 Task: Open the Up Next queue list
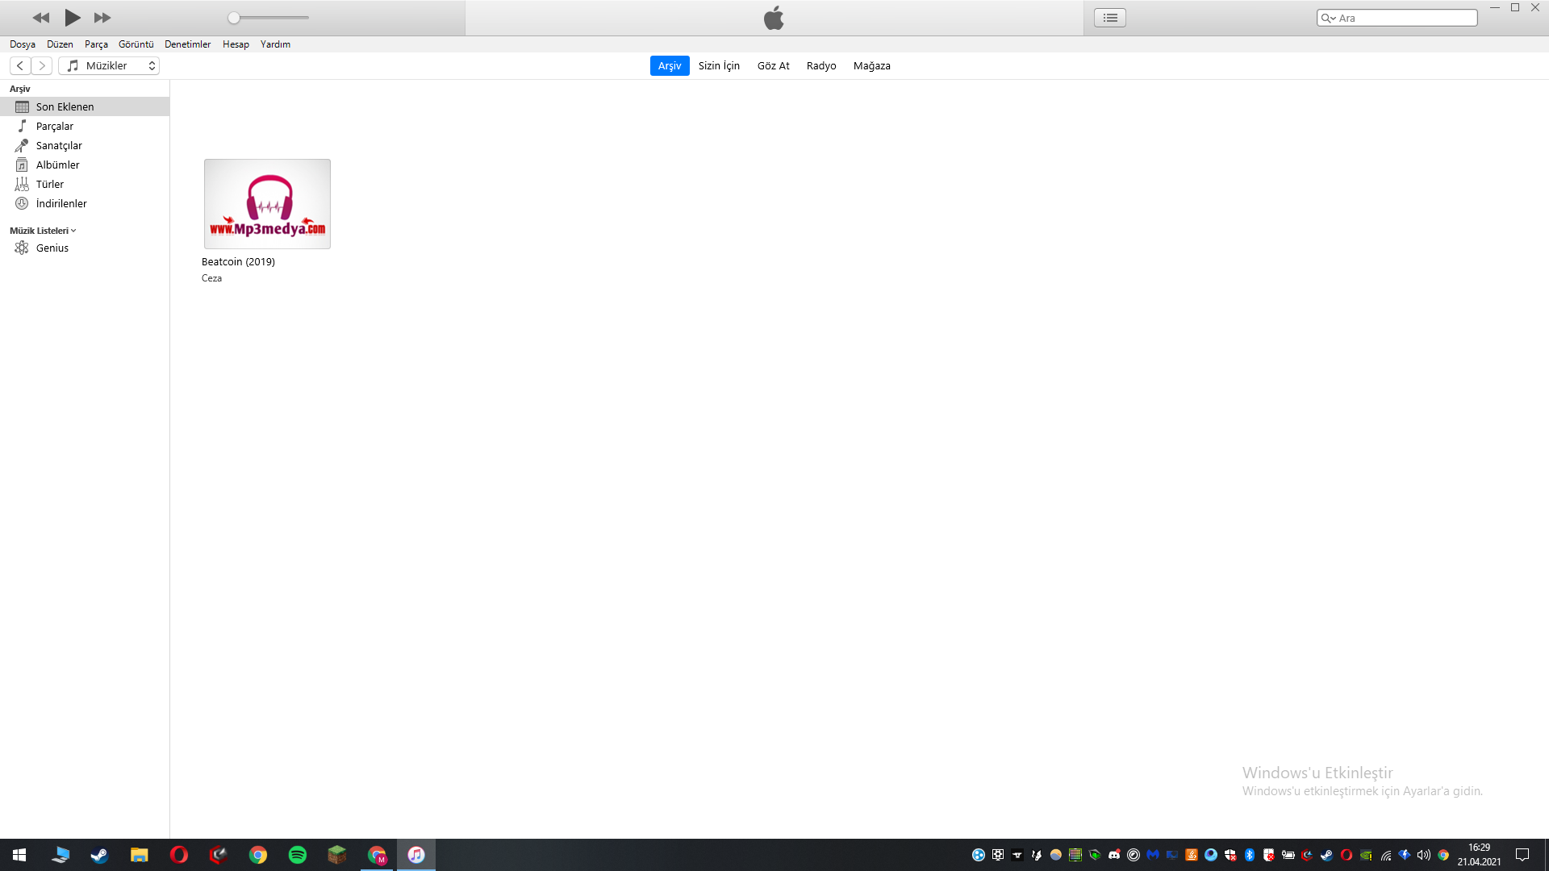[x=1109, y=17]
